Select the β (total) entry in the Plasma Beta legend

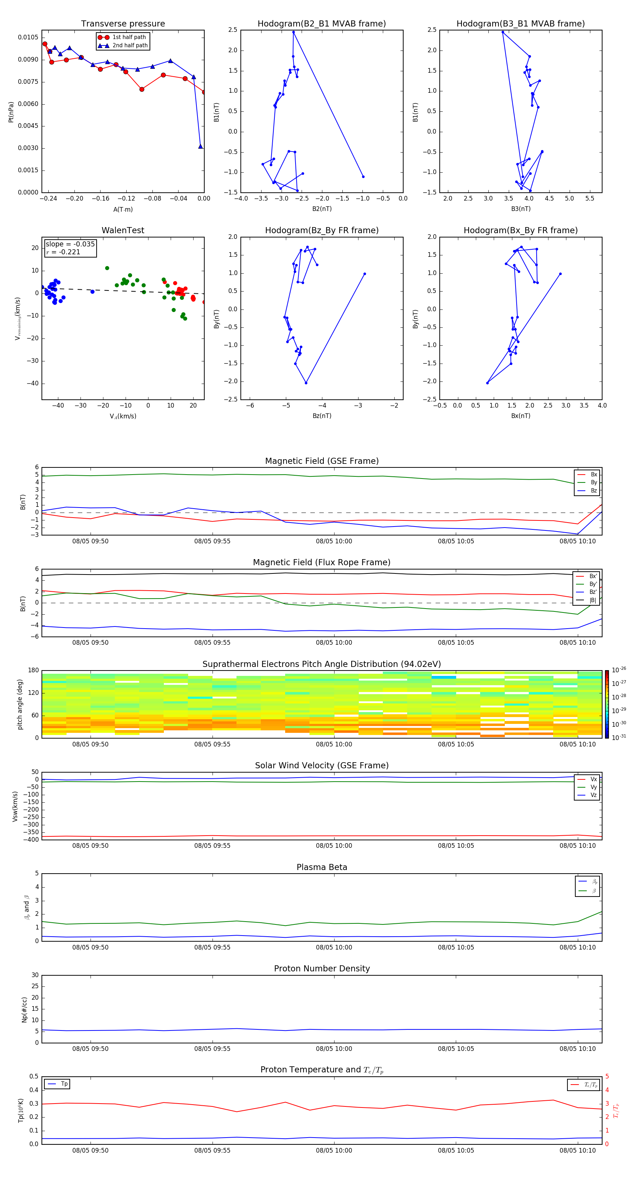pyautogui.click(x=587, y=891)
